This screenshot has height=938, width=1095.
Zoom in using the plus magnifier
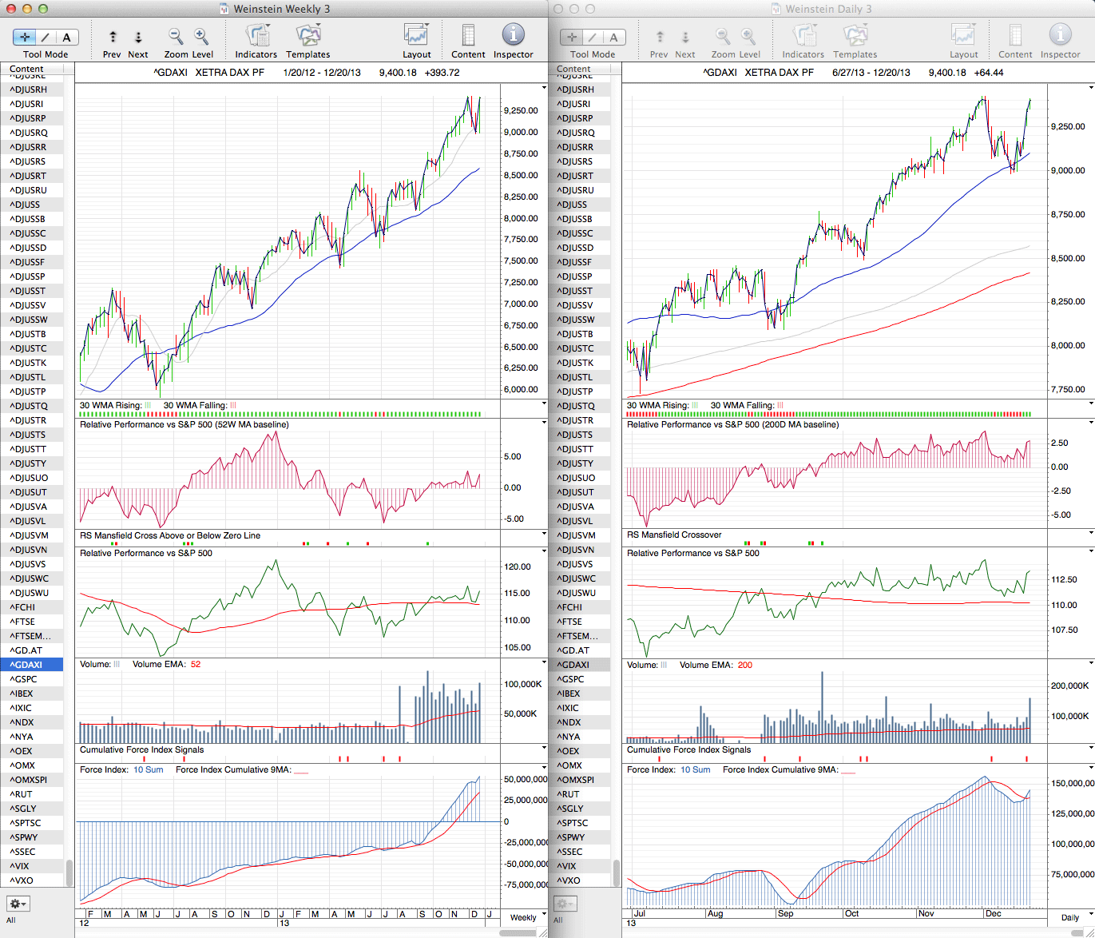(201, 37)
